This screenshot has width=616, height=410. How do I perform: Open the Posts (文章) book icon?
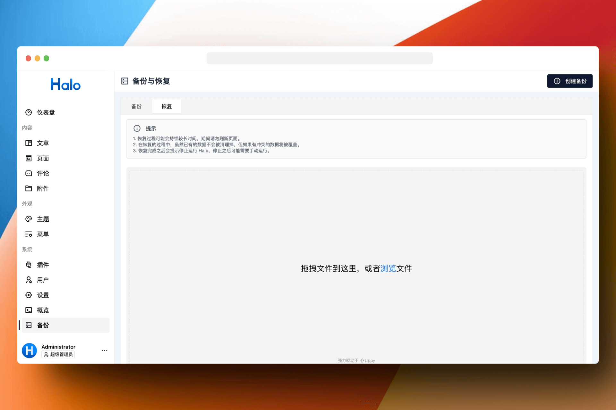tap(29, 143)
